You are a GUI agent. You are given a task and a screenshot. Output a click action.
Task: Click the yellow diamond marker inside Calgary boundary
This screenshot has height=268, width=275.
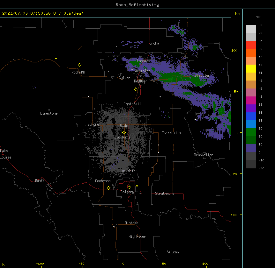(129, 187)
